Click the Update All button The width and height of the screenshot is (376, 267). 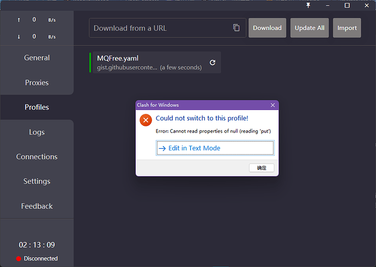[310, 28]
